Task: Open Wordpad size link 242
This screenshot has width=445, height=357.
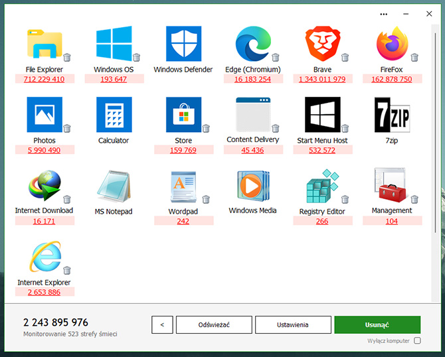Action: pyautogui.click(x=183, y=221)
